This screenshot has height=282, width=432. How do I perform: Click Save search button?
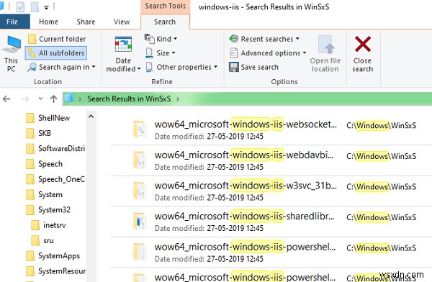[x=253, y=67]
